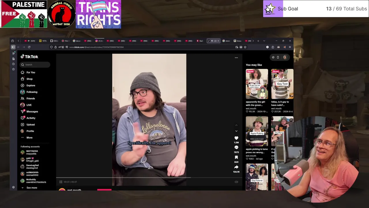Open the TikTok Shop page
The height and width of the screenshot is (208, 369).
point(27,79)
